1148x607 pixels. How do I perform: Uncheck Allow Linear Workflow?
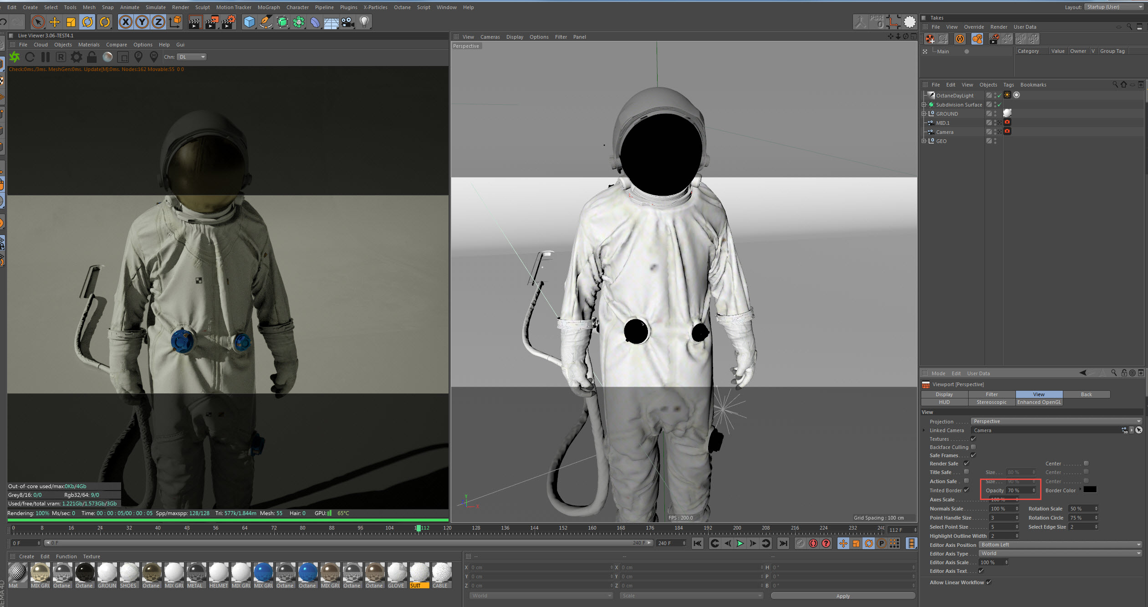[989, 582]
